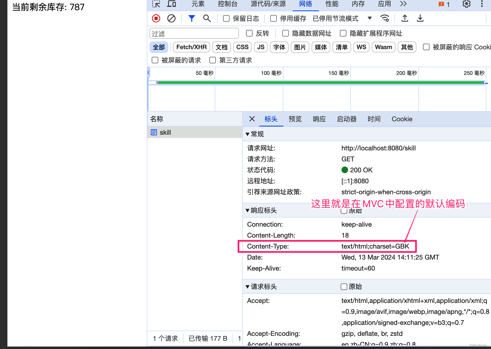Switch to the 元素 tab
Image resolution: width=491 pixels, height=349 pixels.
coord(198,4)
